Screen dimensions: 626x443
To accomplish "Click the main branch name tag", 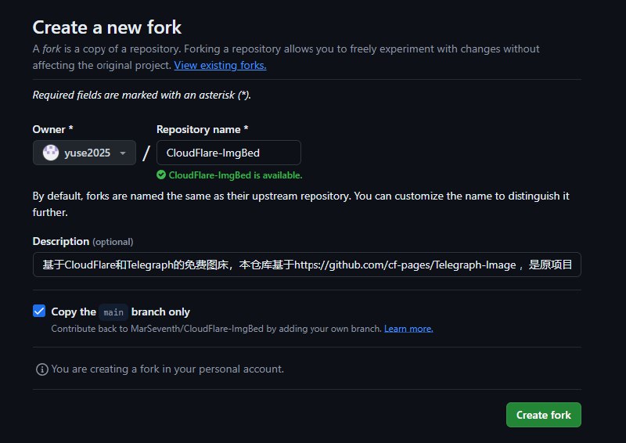I will (113, 312).
